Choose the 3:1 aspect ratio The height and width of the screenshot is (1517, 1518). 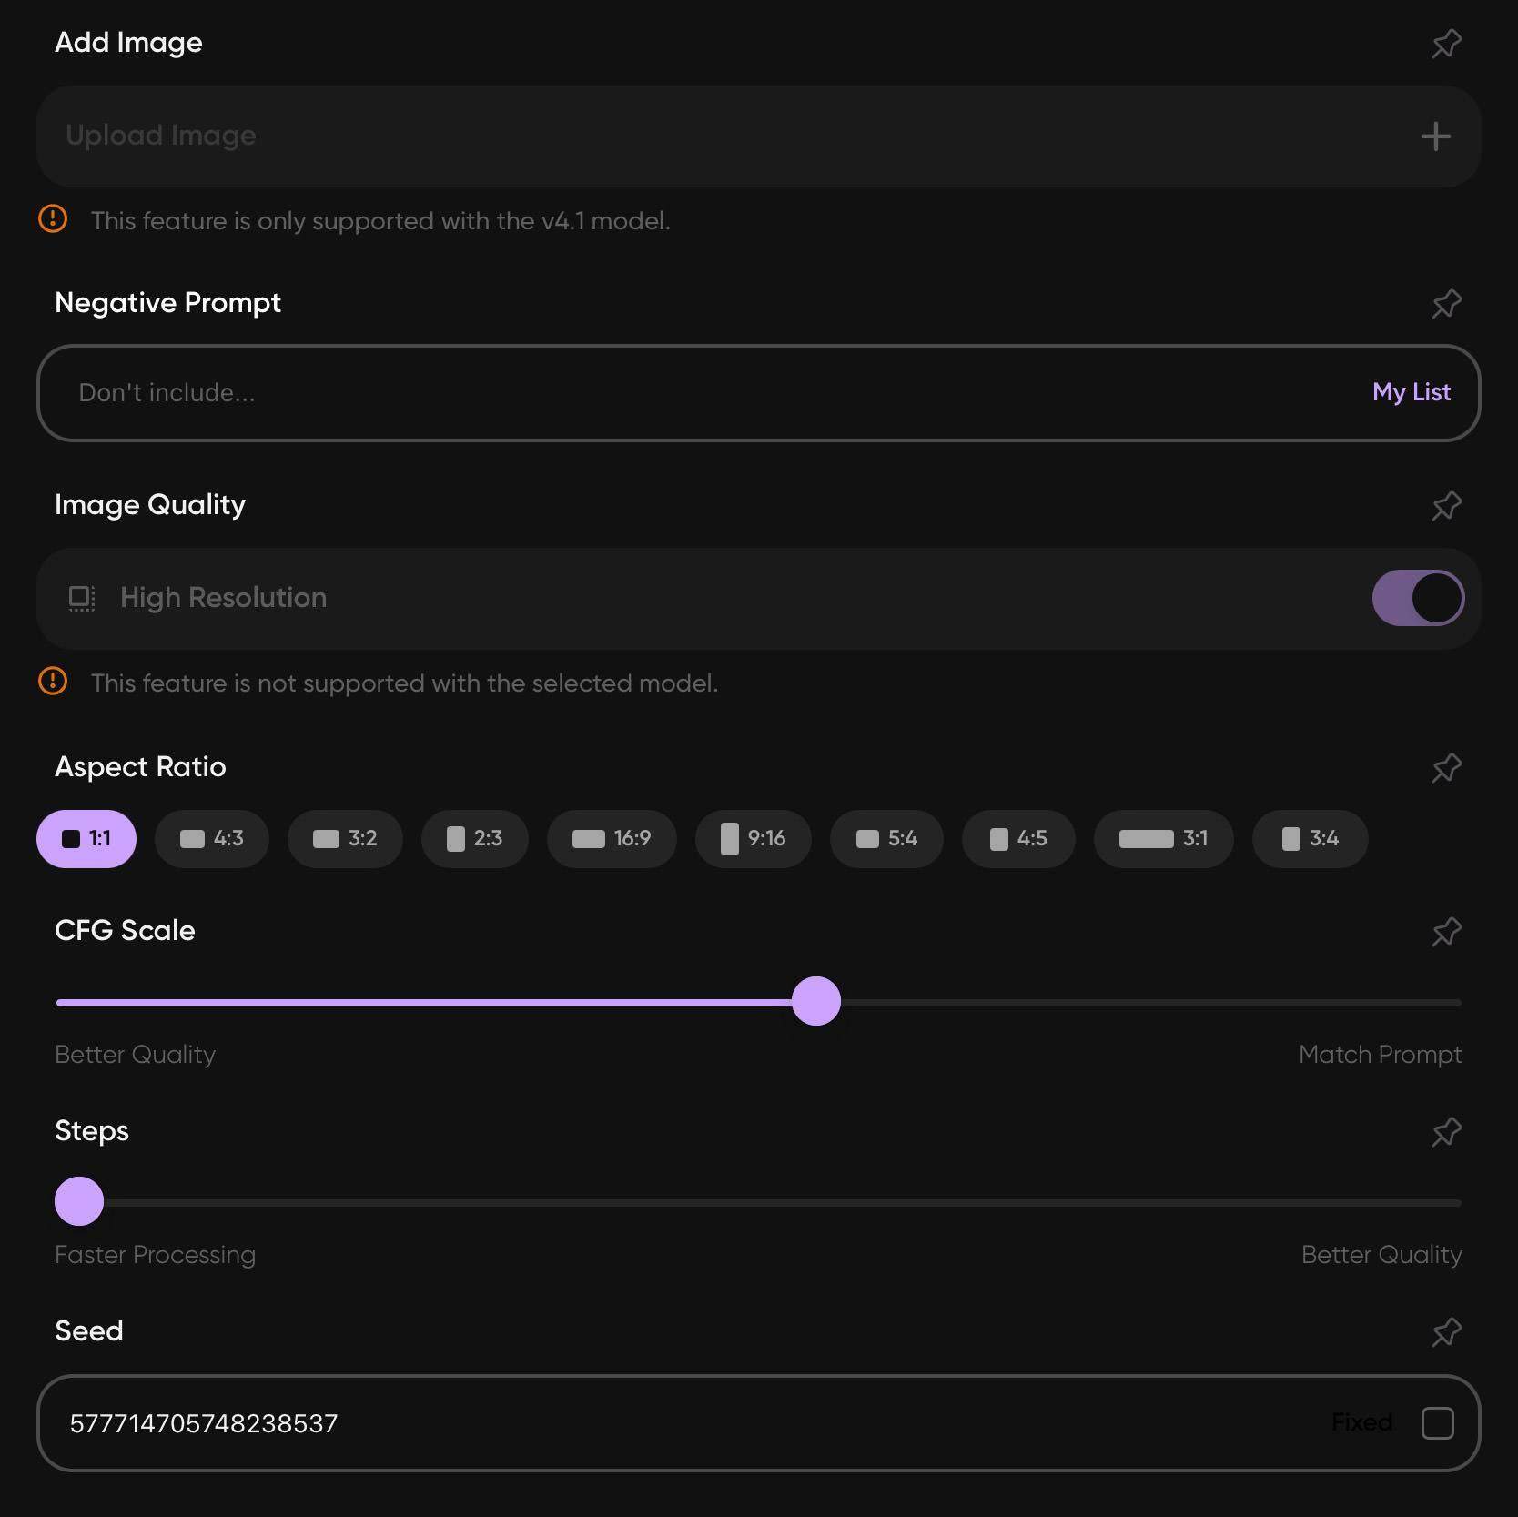[x=1163, y=838]
